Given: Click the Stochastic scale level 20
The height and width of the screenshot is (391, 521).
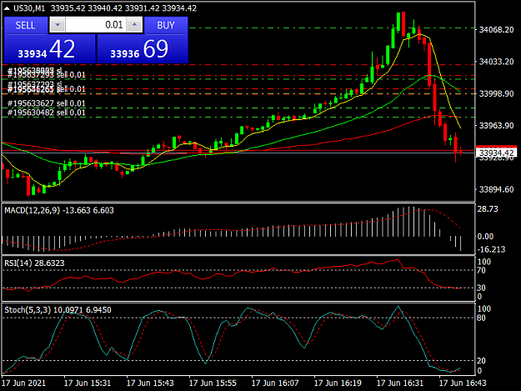Looking at the screenshot, I should (482, 361).
